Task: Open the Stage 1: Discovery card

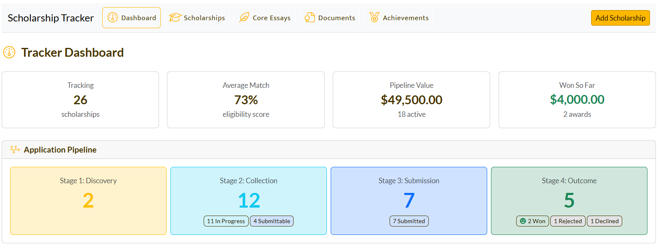Action: click(88, 200)
